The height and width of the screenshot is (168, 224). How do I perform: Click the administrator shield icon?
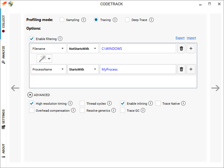pos(11,4)
